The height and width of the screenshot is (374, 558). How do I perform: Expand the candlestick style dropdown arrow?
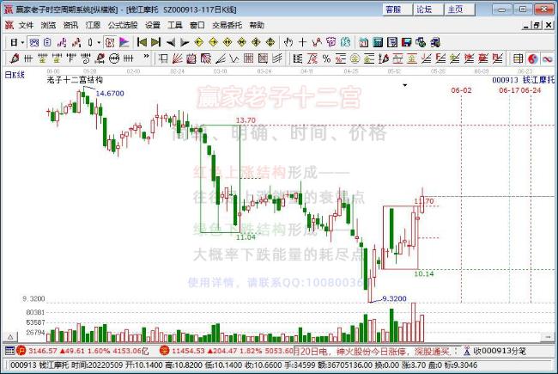tap(99, 43)
